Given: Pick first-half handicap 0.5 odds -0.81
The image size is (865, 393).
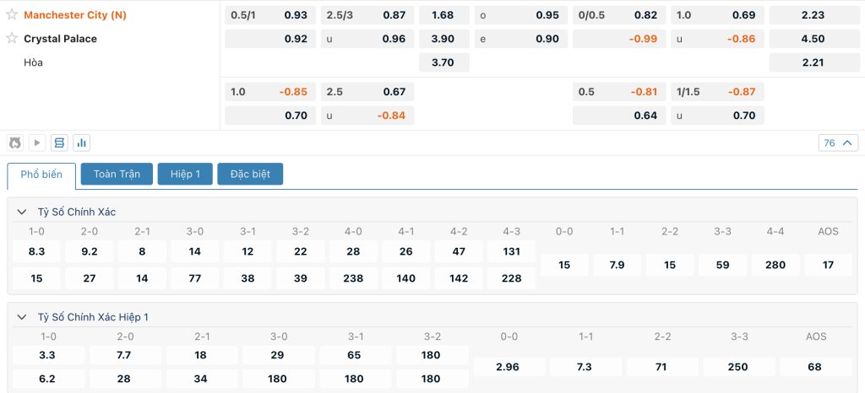Looking at the screenshot, I should [619, 92].
